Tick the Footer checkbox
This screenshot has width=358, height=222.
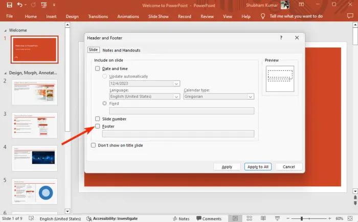click(x=98, y=126)
